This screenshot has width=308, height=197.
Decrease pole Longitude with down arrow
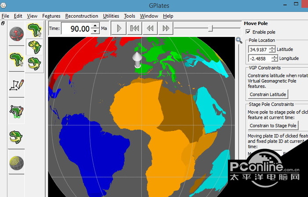point(275,60)
